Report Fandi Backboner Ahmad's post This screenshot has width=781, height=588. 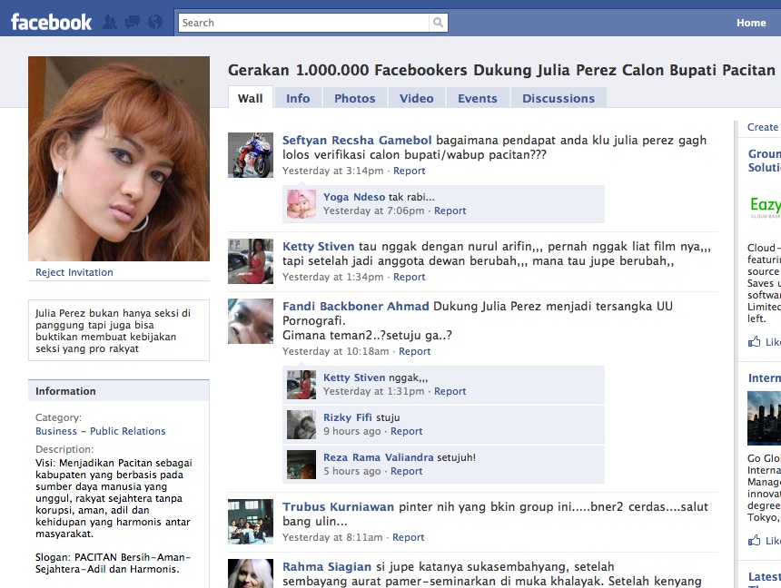414,351
